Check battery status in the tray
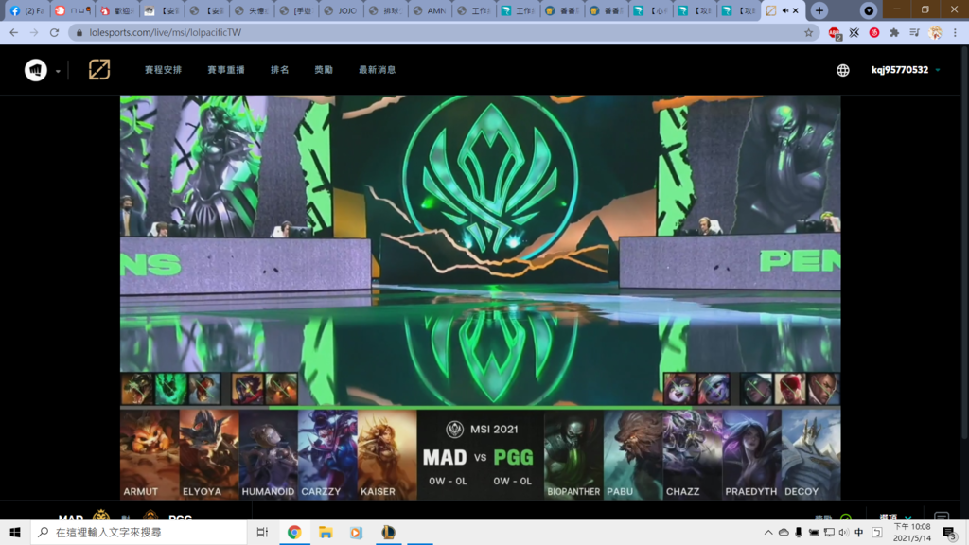The width and height of the screenshot is (969, 545). (814, 532)
